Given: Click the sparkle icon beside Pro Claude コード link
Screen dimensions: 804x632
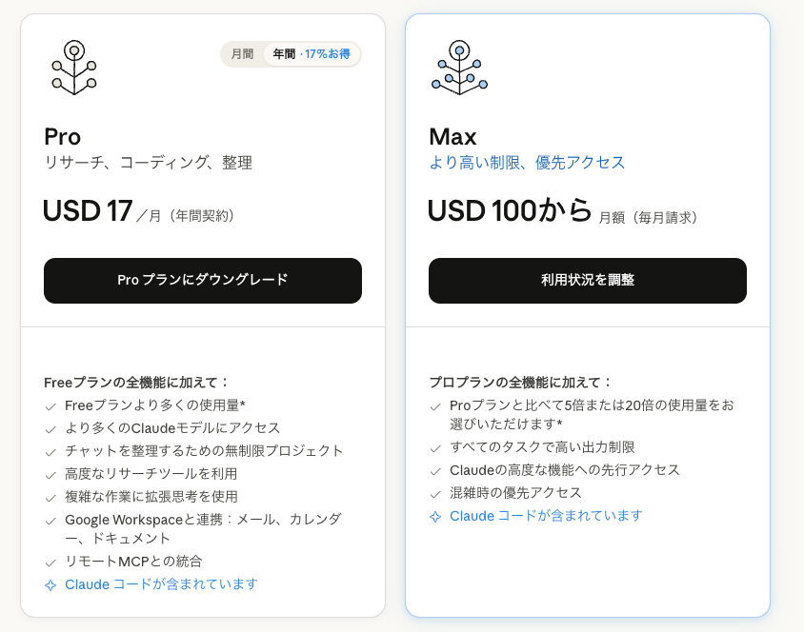Looking at the screenshot, I should 50,584.
